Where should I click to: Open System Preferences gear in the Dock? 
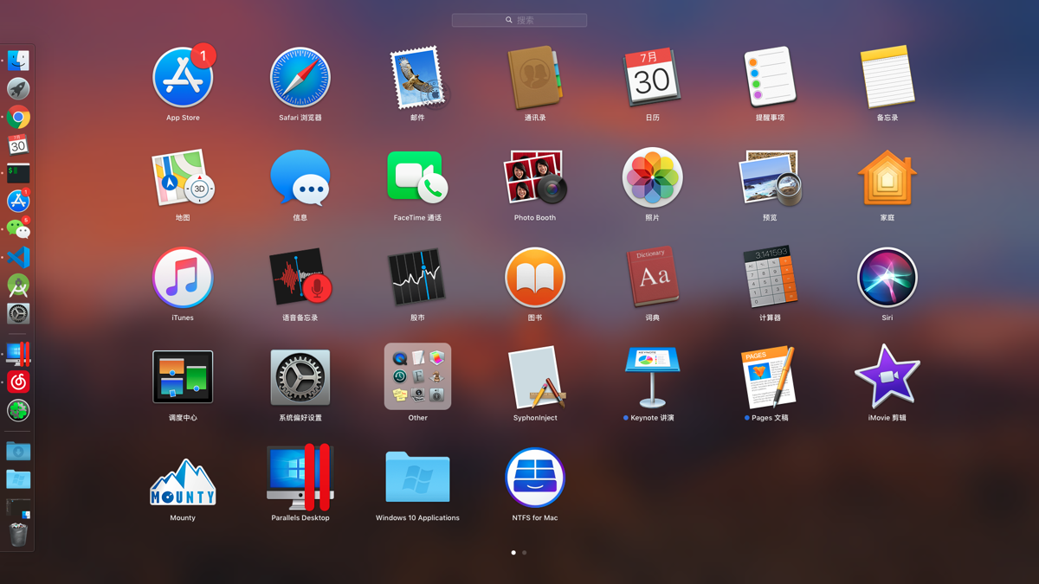[18, 313]
